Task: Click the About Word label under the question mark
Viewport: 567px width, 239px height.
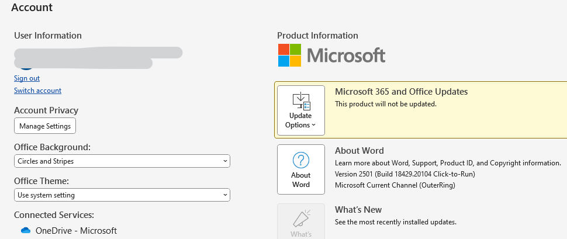Action: point(301,180)
